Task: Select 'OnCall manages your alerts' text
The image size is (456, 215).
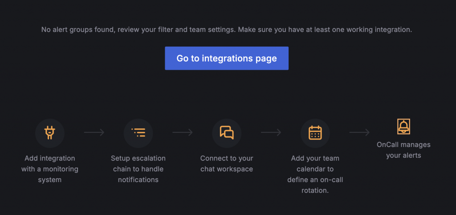Action: click(x=403, y=150)
